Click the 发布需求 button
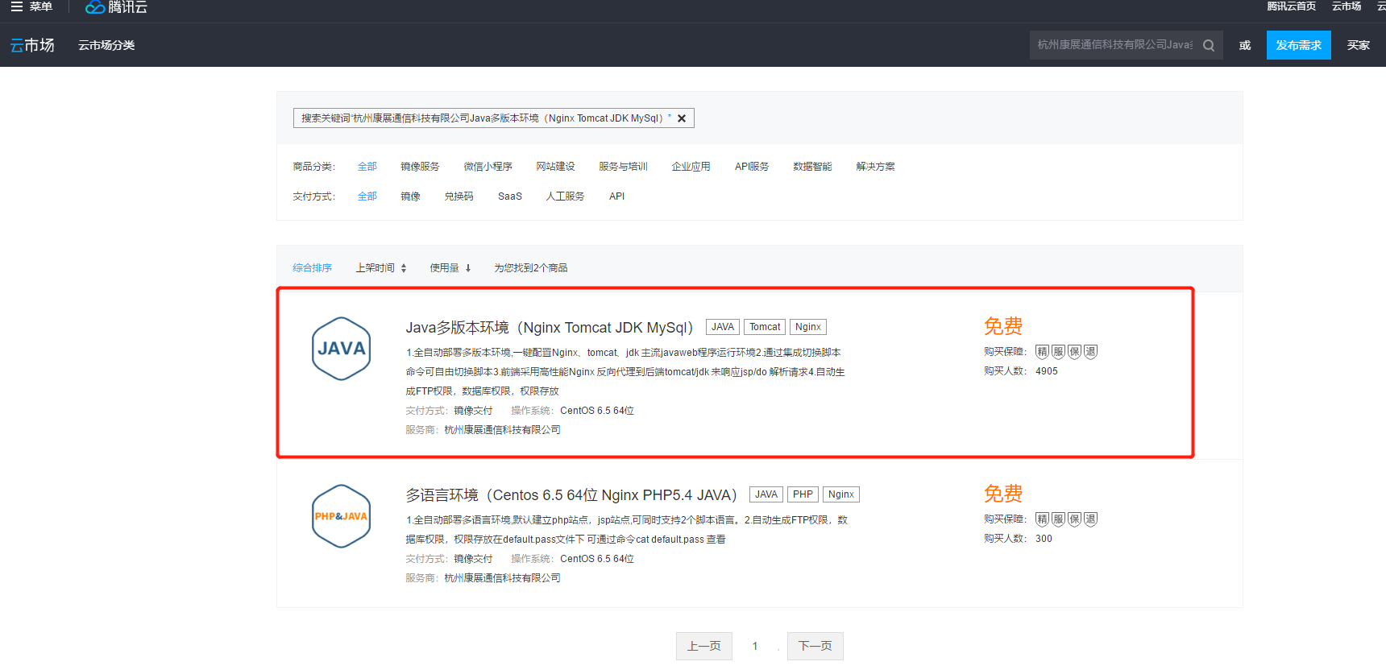1386x670 pixels. click(1299, 45)
